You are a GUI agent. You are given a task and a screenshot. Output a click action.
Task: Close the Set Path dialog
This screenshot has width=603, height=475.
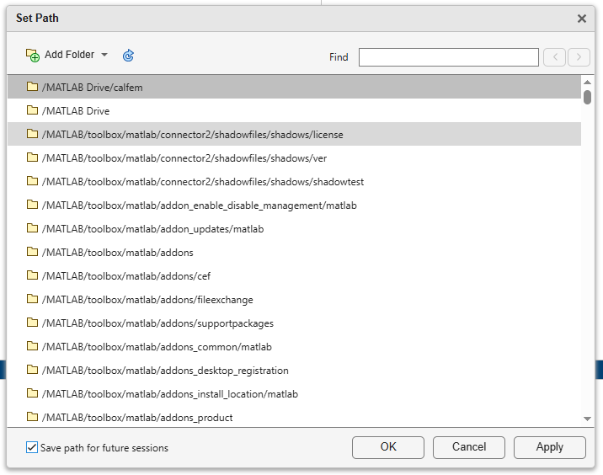(x=581, y=19)
